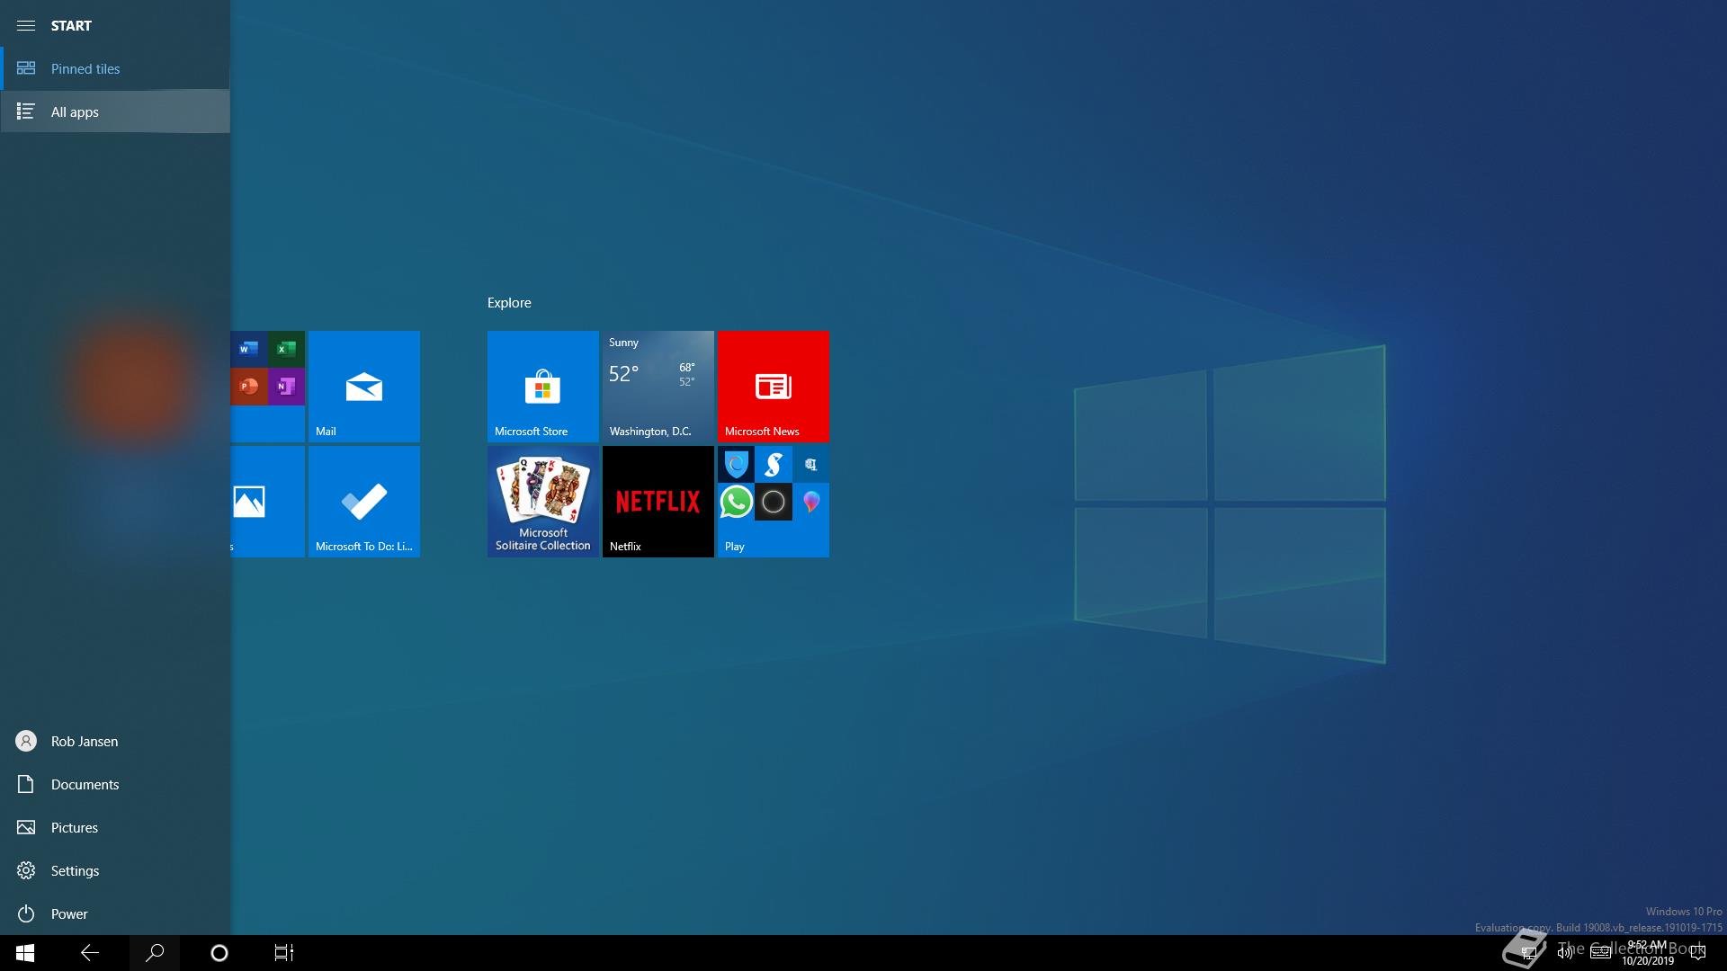Open taskbar Search

point(155,953)
